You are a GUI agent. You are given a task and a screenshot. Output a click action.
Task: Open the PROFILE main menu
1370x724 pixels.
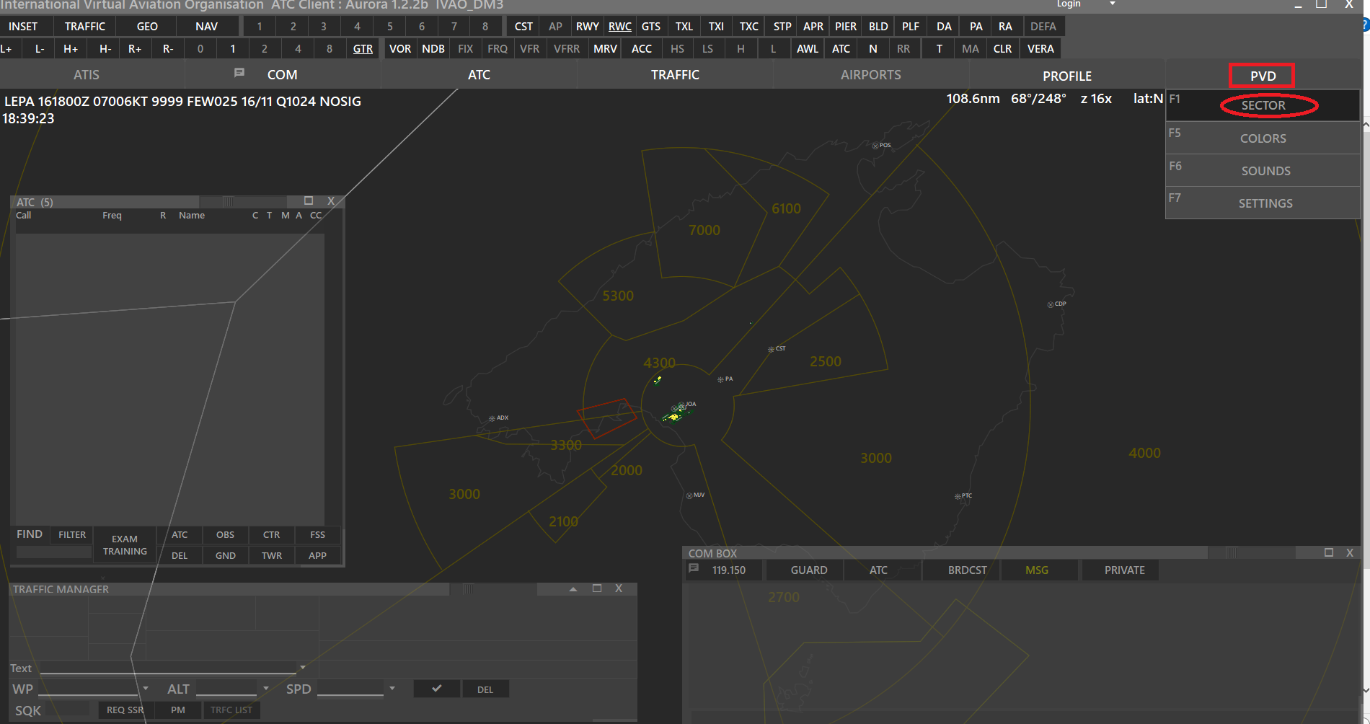pos(1067,75)
